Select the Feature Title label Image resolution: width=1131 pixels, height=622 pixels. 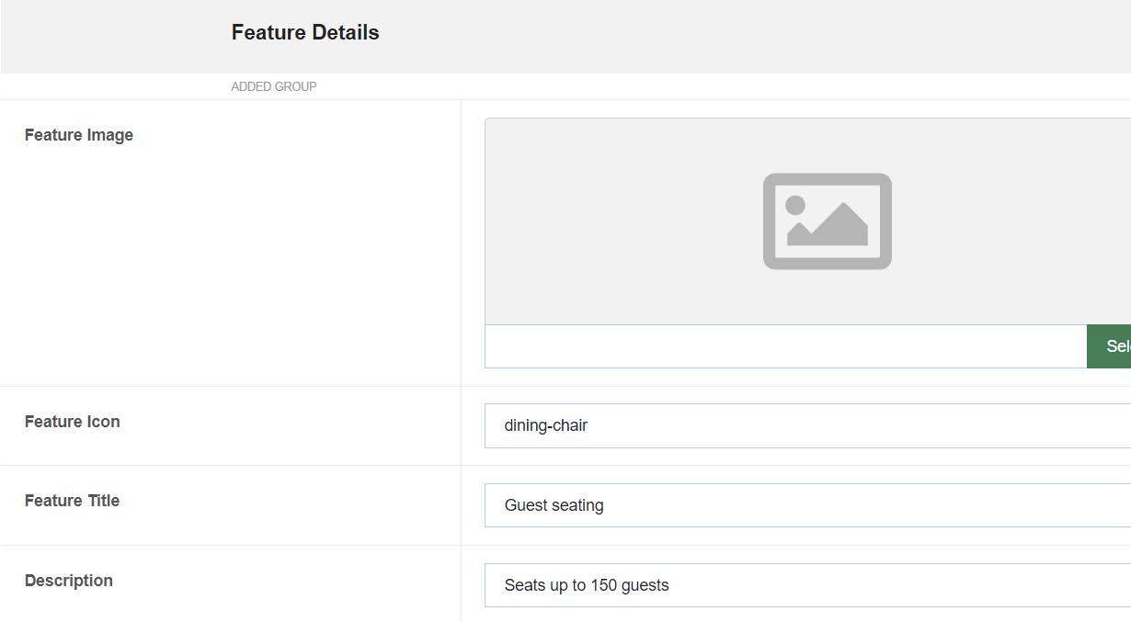[73, 501]
